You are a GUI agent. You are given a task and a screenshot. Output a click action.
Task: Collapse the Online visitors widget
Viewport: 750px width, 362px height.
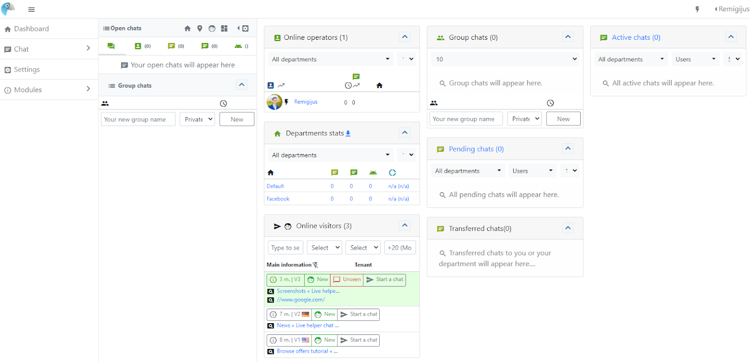click(405, 225)
